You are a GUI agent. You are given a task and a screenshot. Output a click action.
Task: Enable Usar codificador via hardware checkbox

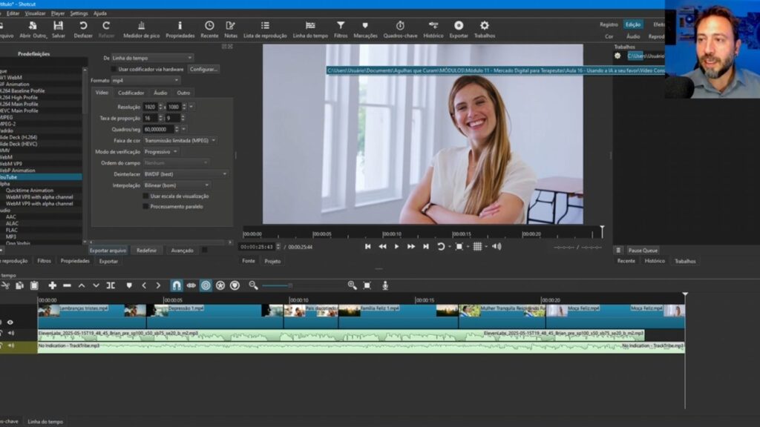coord(114,69)
